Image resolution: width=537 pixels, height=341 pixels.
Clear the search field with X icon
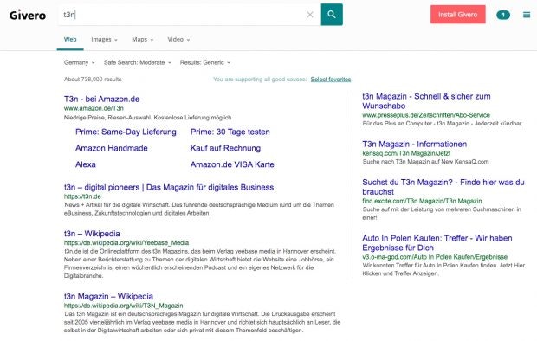[x=310, y=15]
